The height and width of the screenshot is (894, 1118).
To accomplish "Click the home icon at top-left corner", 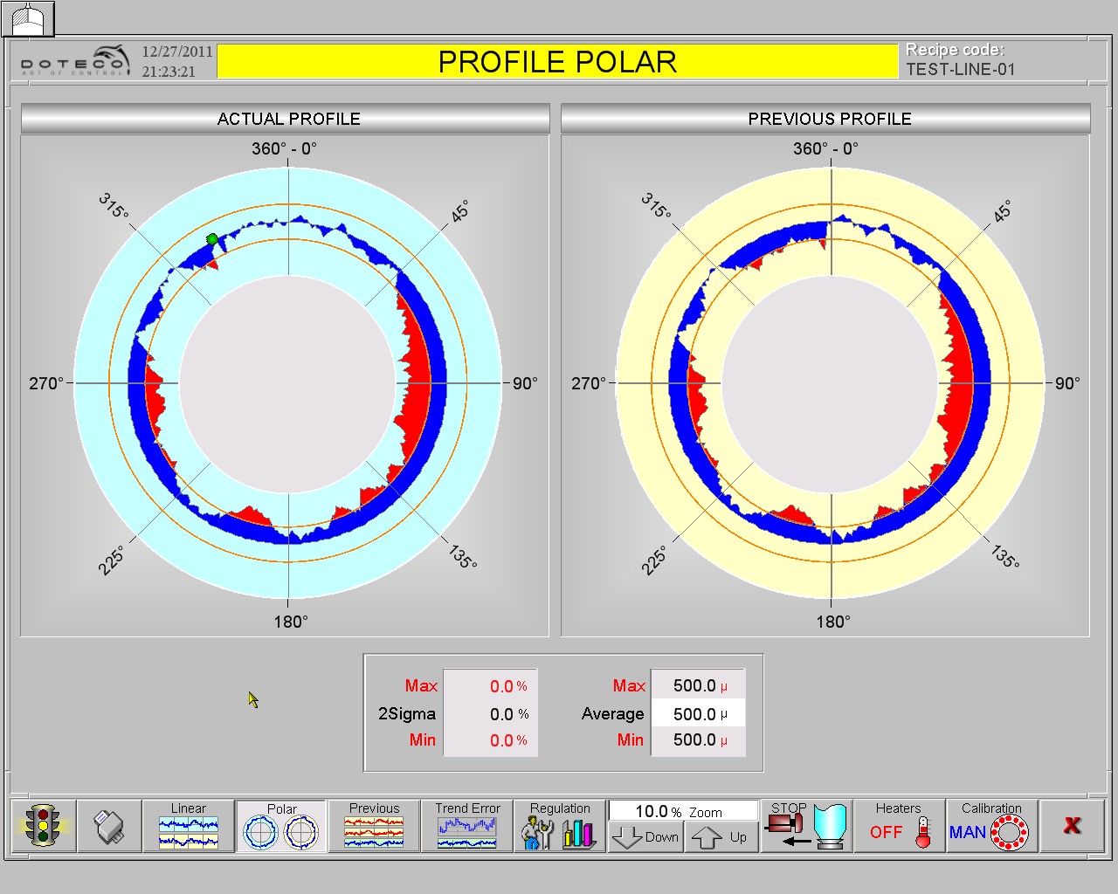I will pos(28,18).
